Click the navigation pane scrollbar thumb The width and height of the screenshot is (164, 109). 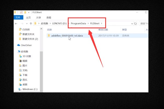tap(41, 72)
